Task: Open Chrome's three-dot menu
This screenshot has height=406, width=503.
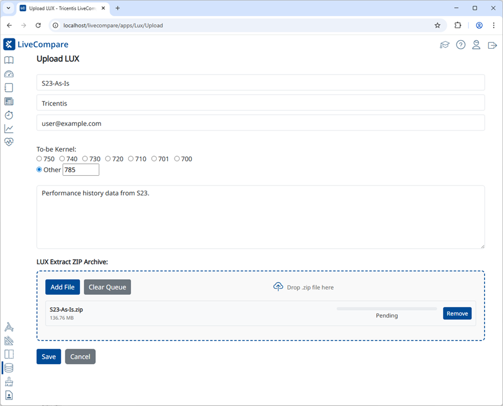Action: click(x=494, y=25)
